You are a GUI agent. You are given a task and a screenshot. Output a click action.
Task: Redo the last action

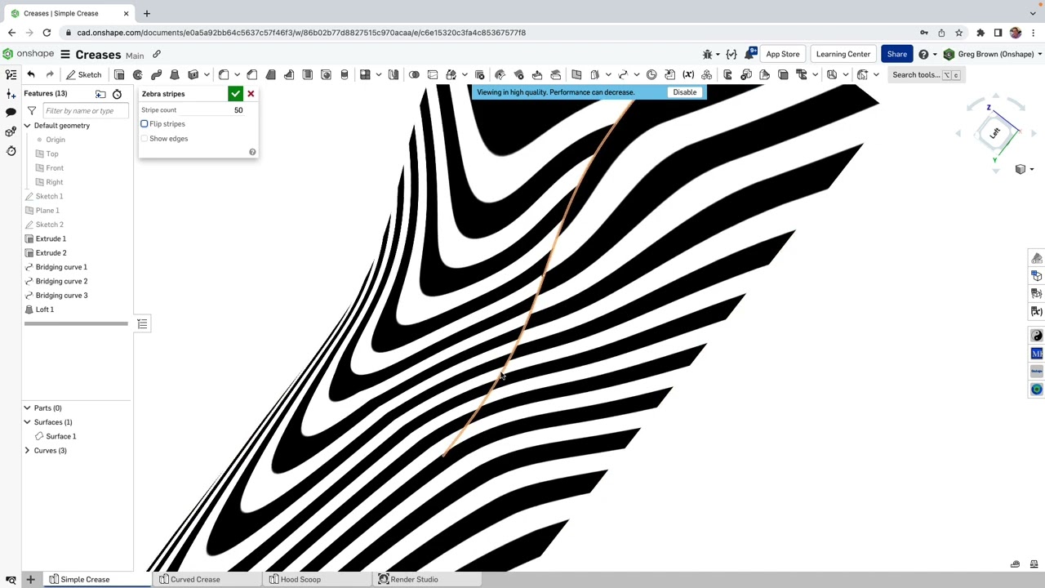[x=50, y=74]
